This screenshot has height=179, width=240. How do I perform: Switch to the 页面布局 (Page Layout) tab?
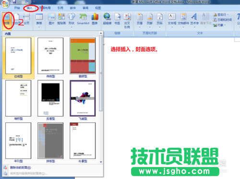(x=45, y=8)
